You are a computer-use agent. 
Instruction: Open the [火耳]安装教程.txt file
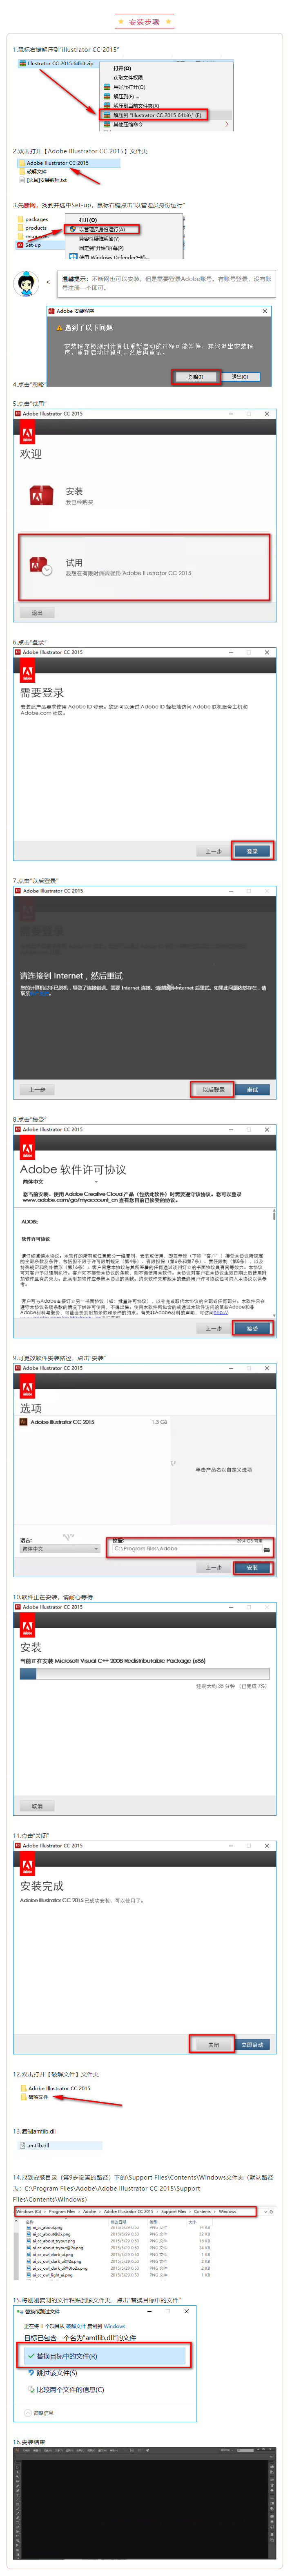pyautogui.click(x=46, y=180)
